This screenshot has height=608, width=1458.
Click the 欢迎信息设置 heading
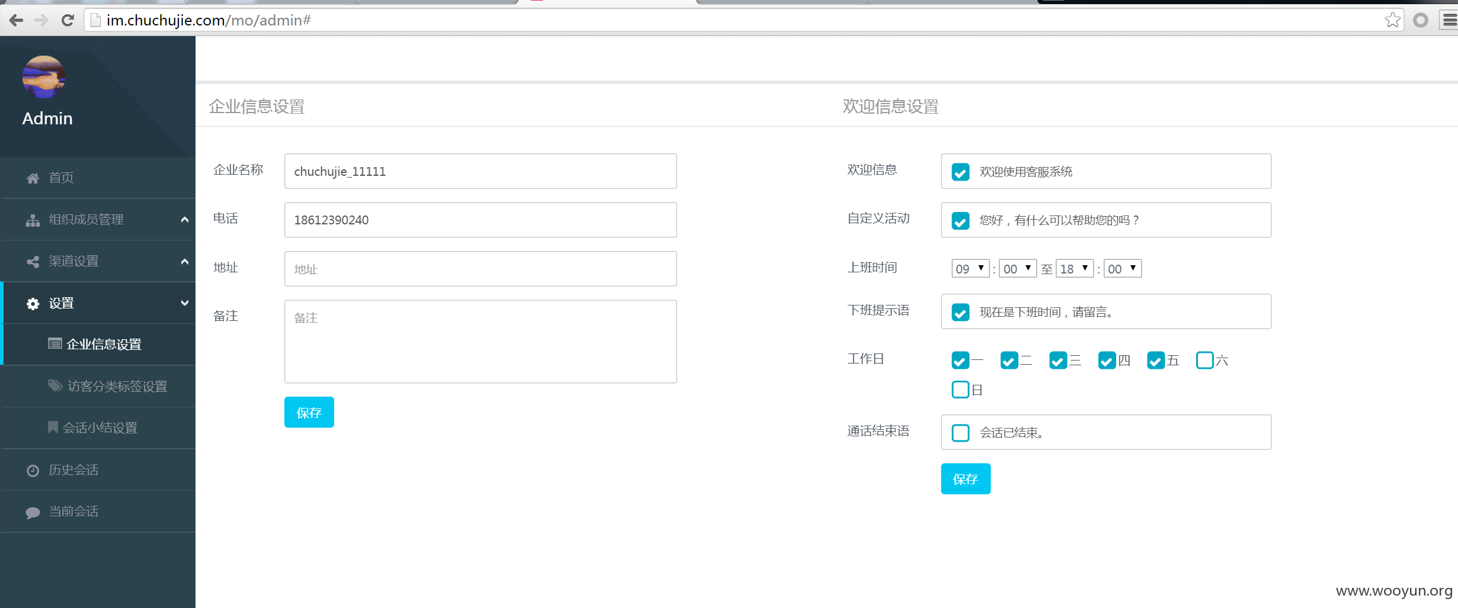890,107
